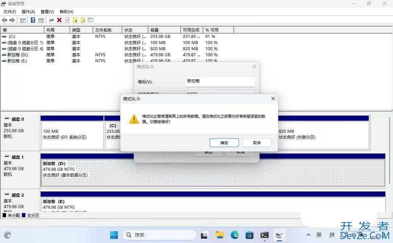Viewport: 393px width, 243px height.
Task: Close the front 格式化 D: warning dialog
Action: [273, 99]
